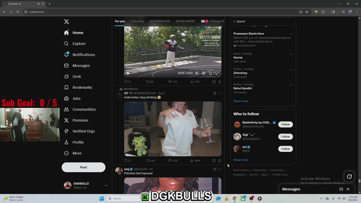Open ninj profile avatar
This screenshot has width=361, height=203.
click(x=119, y=171)
